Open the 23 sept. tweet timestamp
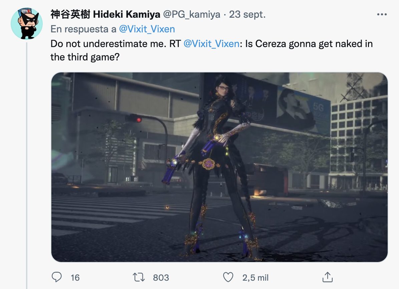Viewport: 399px width, 289px height. [x=247, y=14]
